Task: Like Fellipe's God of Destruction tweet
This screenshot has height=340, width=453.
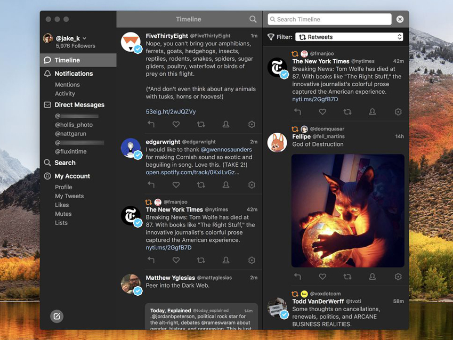Action: [322, 277]
